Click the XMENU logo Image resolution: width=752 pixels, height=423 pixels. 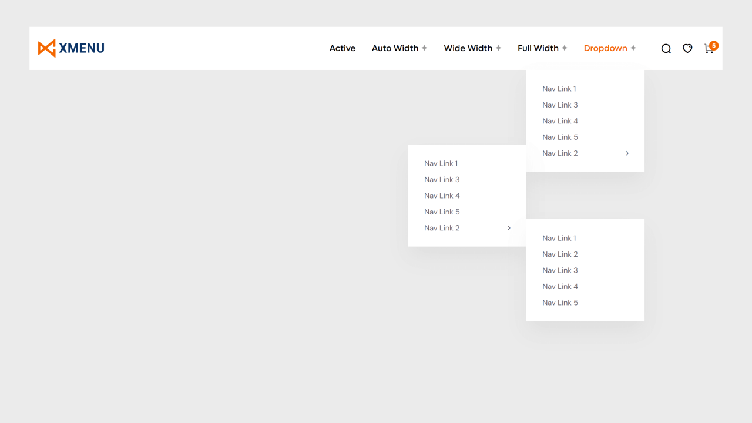pos(70,48)
